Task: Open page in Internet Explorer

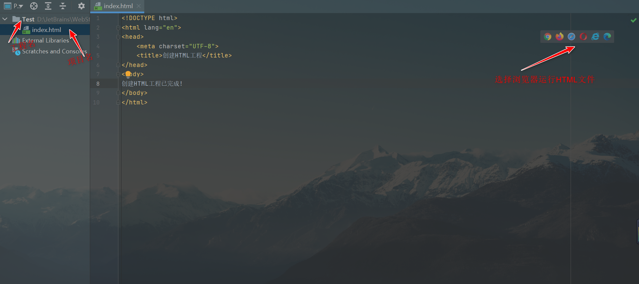Action: pyautogui.click(x=595, y=36)
